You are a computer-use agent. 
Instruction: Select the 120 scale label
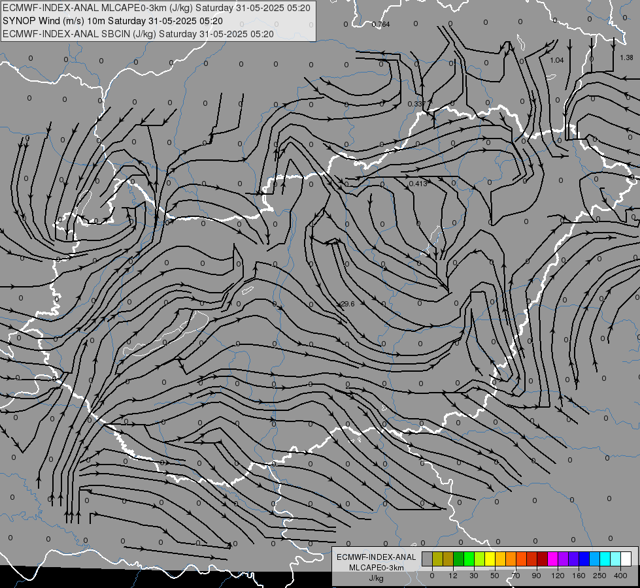coord(558,576)
